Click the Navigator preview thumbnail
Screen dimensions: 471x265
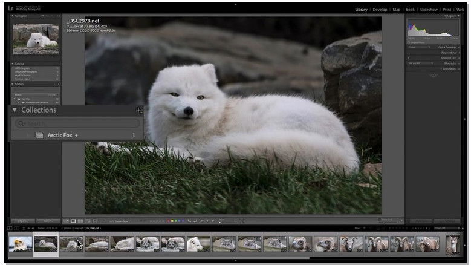tap(36, 39)
